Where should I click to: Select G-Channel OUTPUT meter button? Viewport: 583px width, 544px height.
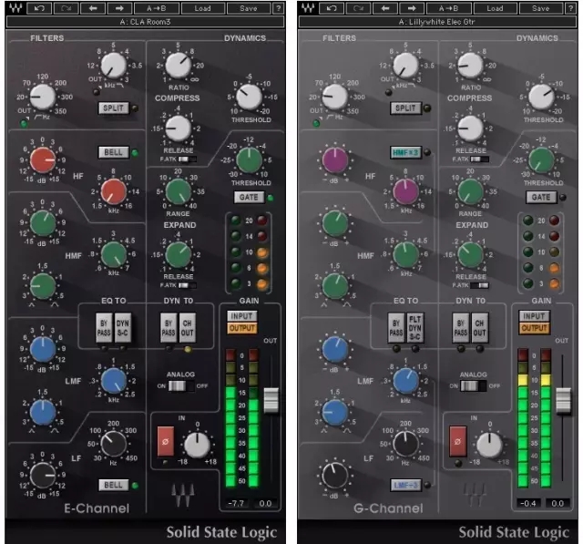[534, 328]
